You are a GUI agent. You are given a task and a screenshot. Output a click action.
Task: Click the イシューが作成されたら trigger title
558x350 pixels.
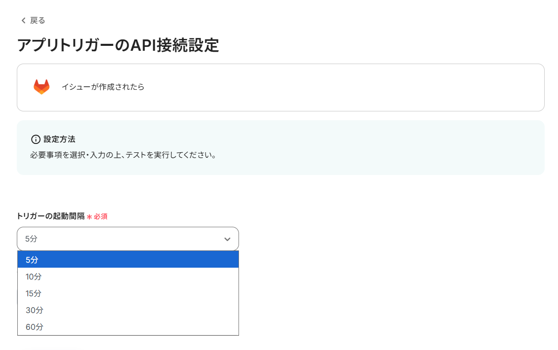coord(103,87)
